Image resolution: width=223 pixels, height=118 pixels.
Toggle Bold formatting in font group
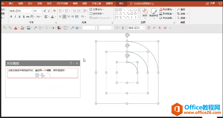point(11,17)
